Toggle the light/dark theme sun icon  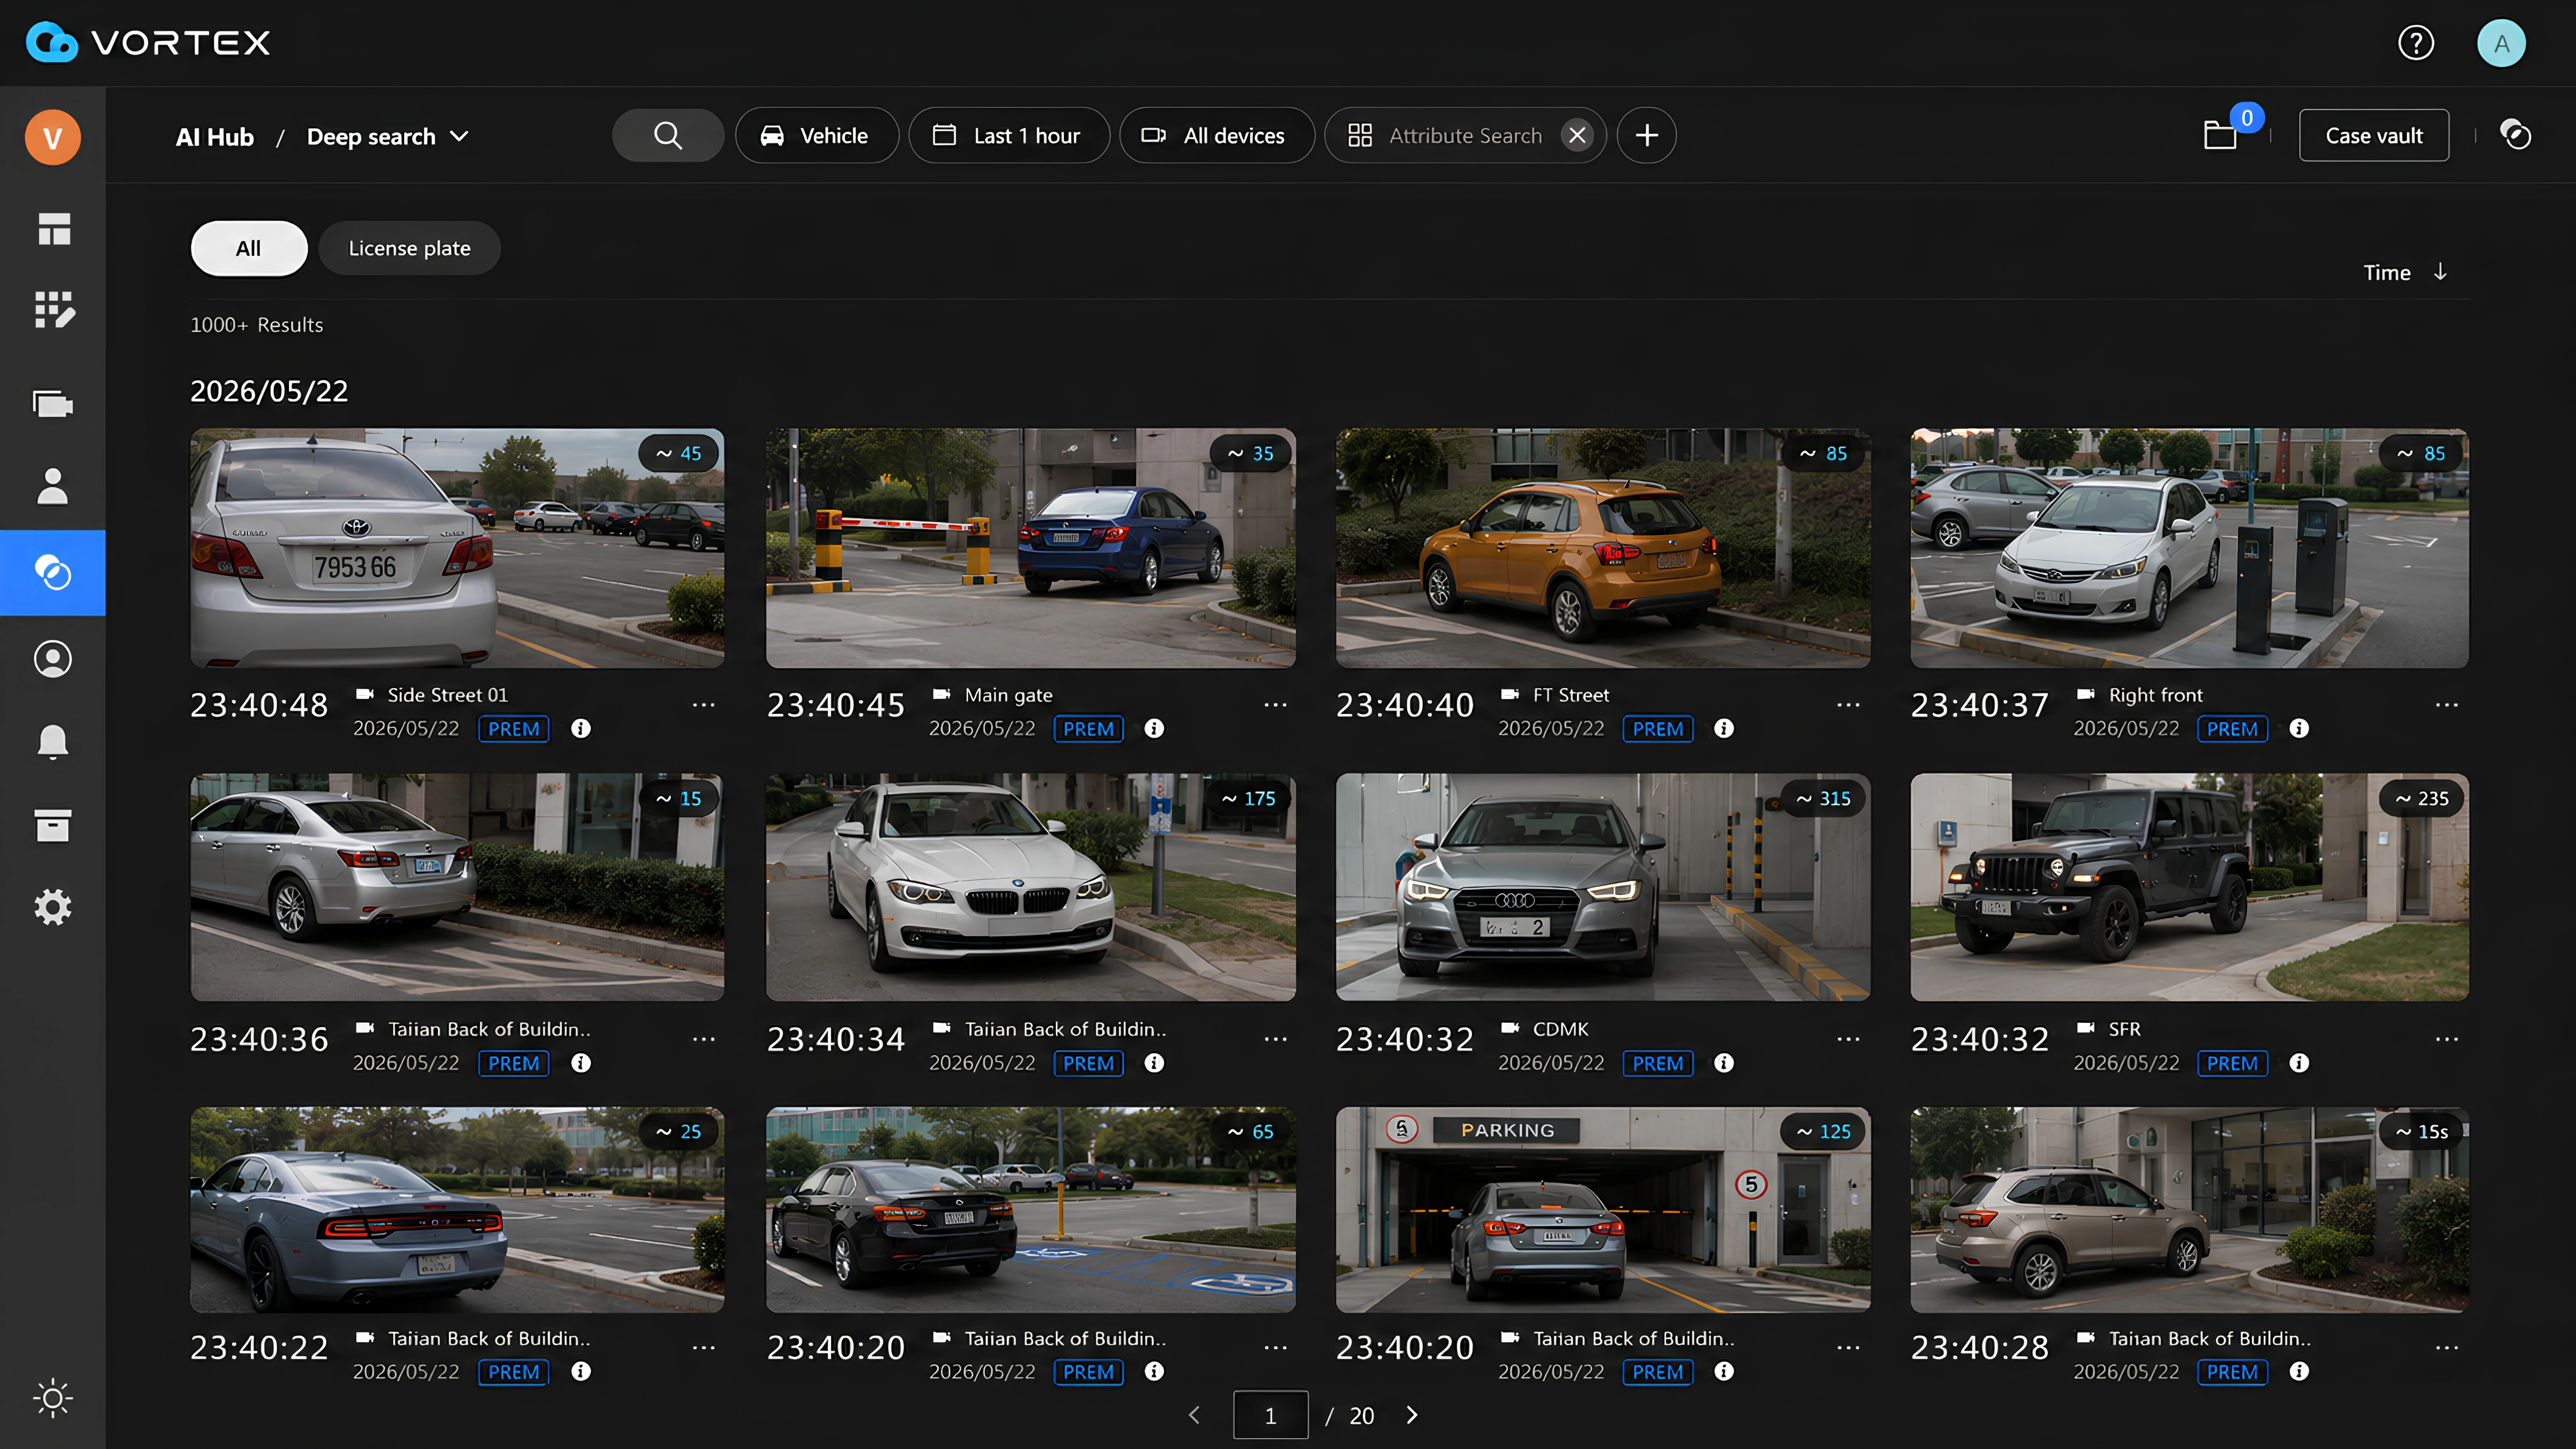53,1398
